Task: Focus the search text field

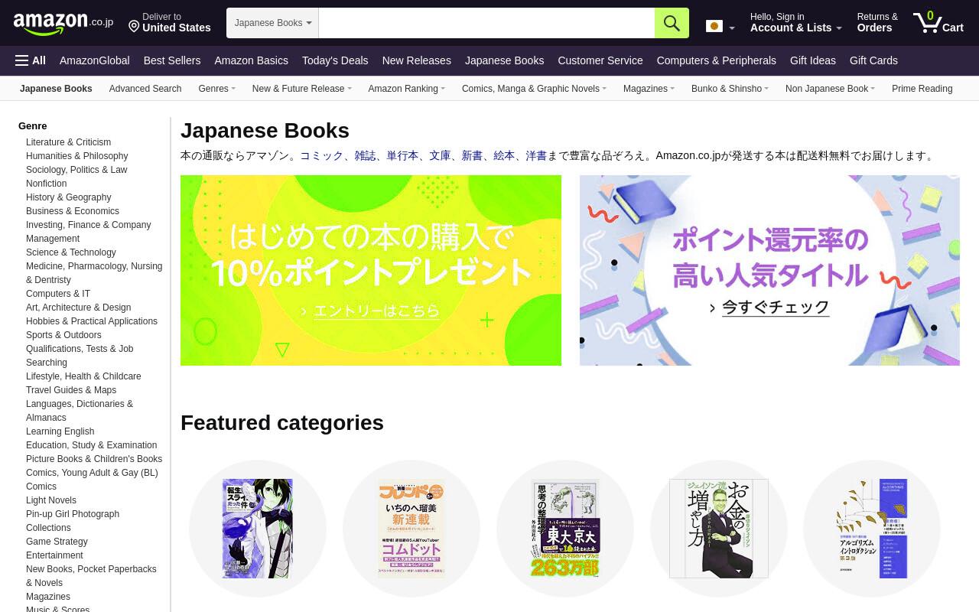Action: click(x=486, y=23)
